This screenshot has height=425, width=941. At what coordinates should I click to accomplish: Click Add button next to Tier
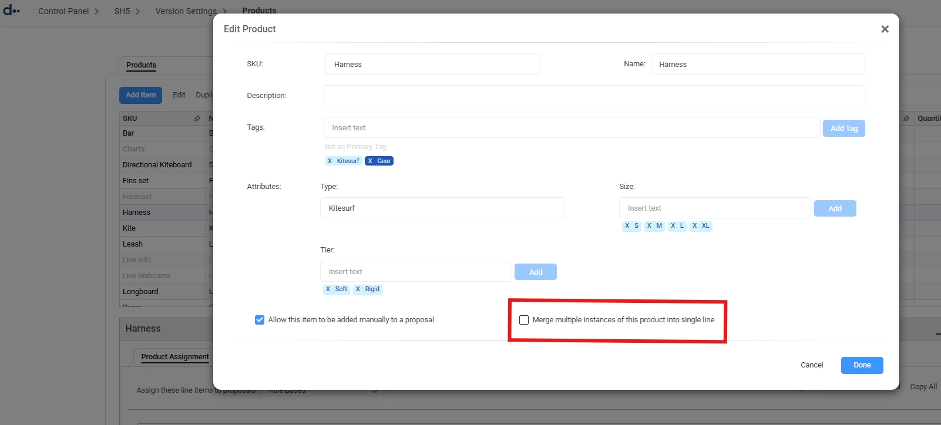tap(536, 272)
